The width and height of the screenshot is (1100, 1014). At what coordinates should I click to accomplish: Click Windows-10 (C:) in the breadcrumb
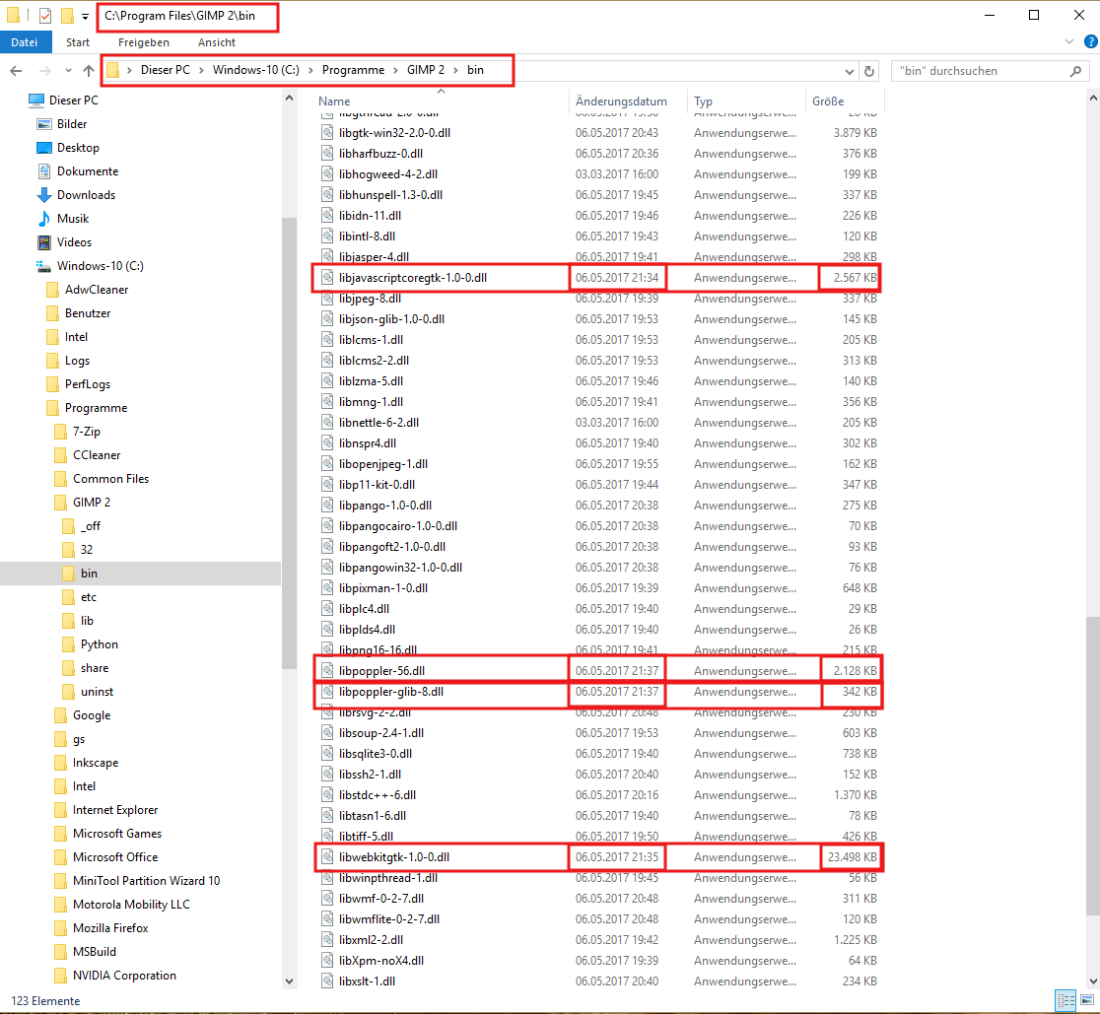click(256, 70)
